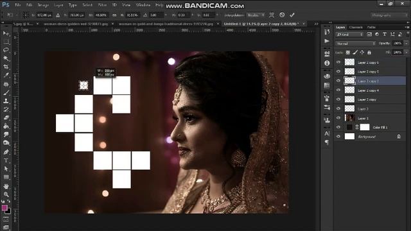This screenshot has height=231, width=411.
Task: Select the Rectangular Marquee tool
Action: tap(6, 42)
